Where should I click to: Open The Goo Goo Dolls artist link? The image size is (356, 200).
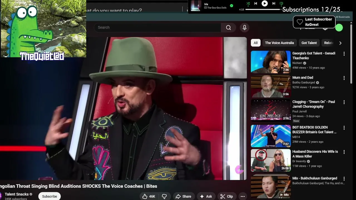click(x=217, y=8)
